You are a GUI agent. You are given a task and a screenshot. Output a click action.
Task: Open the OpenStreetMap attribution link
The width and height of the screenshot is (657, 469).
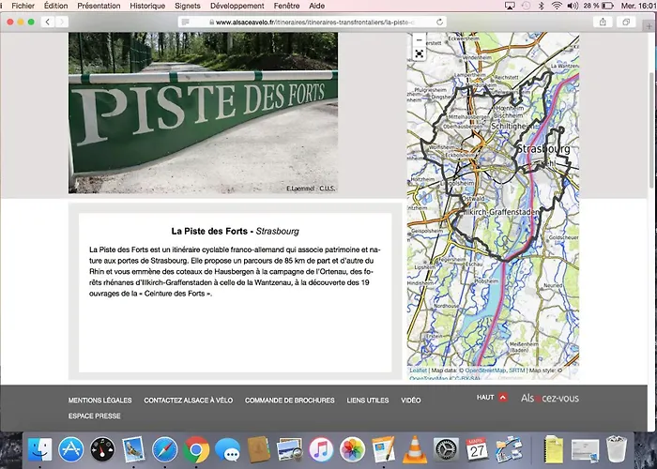[x=485, y=371]
